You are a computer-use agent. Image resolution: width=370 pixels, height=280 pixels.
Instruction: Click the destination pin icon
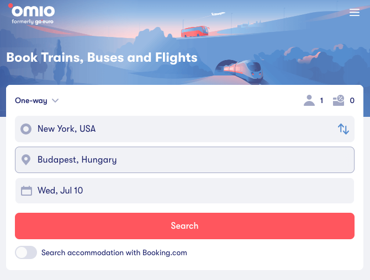click(x=26, y=160)
